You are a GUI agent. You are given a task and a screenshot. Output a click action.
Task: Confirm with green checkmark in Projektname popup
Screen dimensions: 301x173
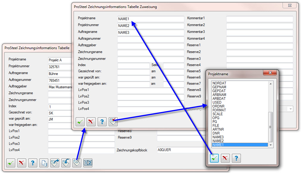pyautogui.click(x=214, y=158)
